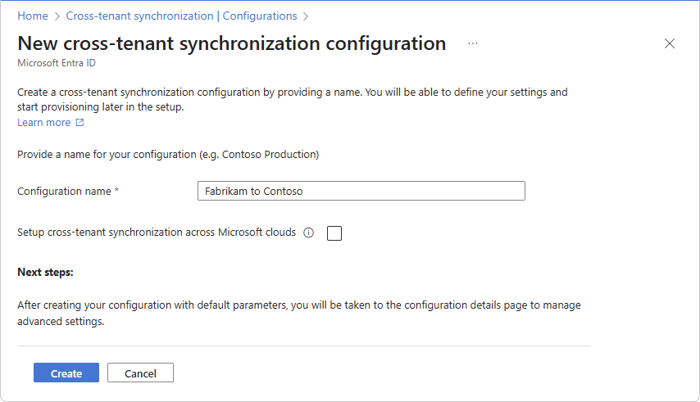700x402 pixels.
Task: Open the ellipsis more options beside title
Action: click(x=473, y=43)
